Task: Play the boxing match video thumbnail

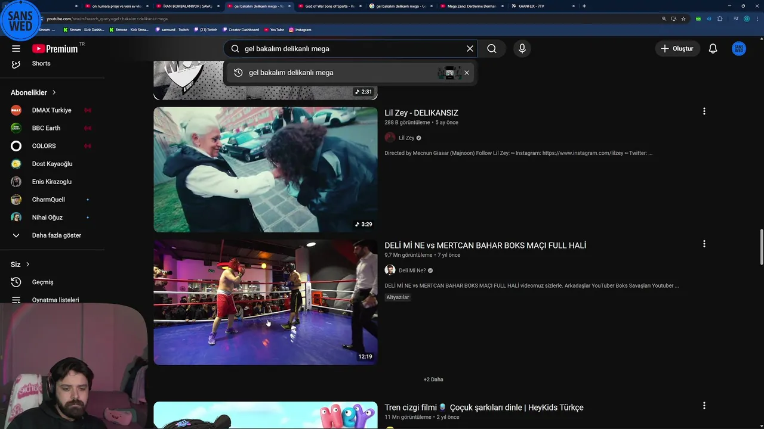Action: [x=266, y=302]
